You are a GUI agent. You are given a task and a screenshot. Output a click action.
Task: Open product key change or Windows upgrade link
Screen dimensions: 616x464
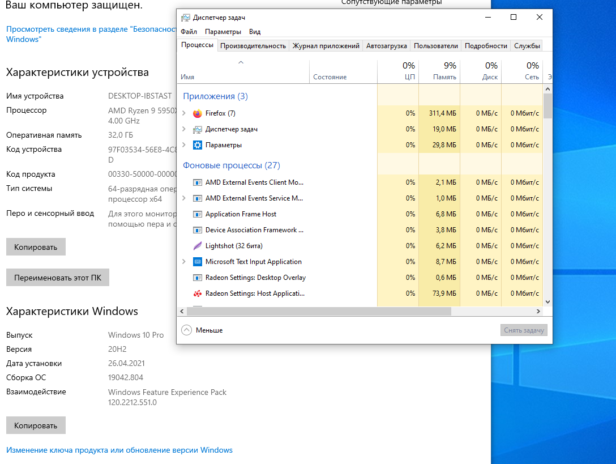tap(119, 450)
